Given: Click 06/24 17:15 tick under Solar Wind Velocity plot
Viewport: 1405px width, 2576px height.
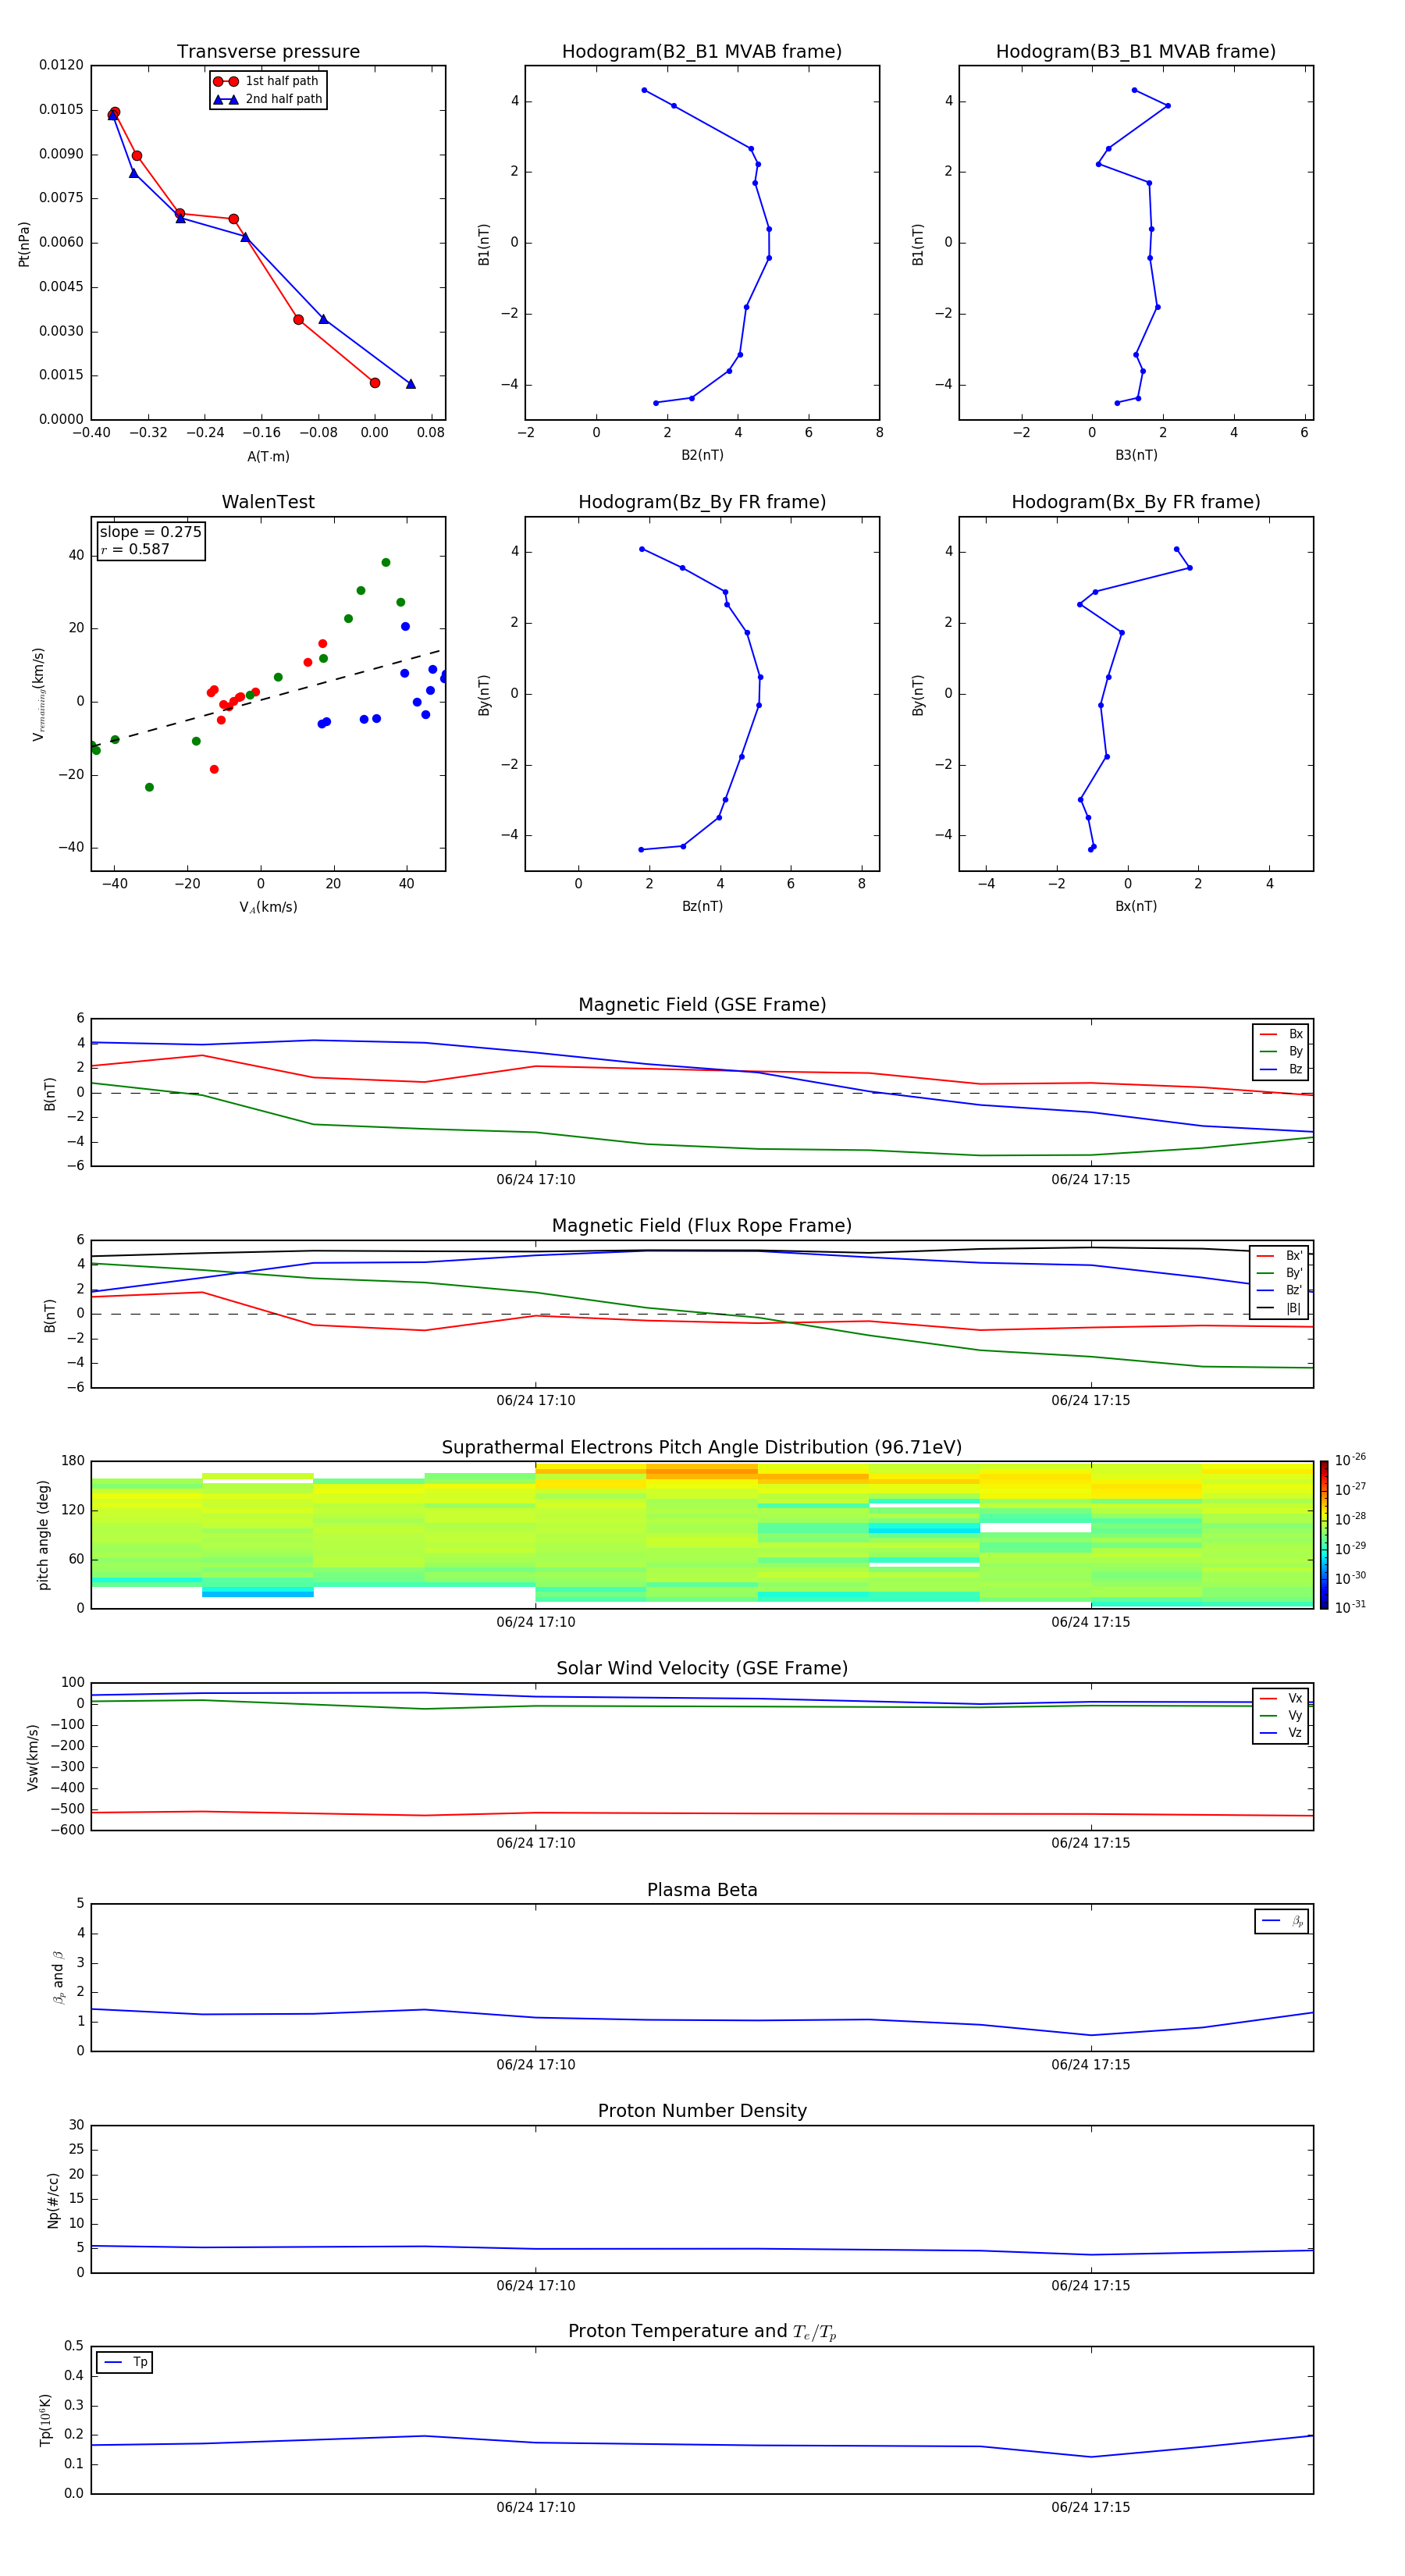Looking at the screenshot, I should coord(1091,1844).
